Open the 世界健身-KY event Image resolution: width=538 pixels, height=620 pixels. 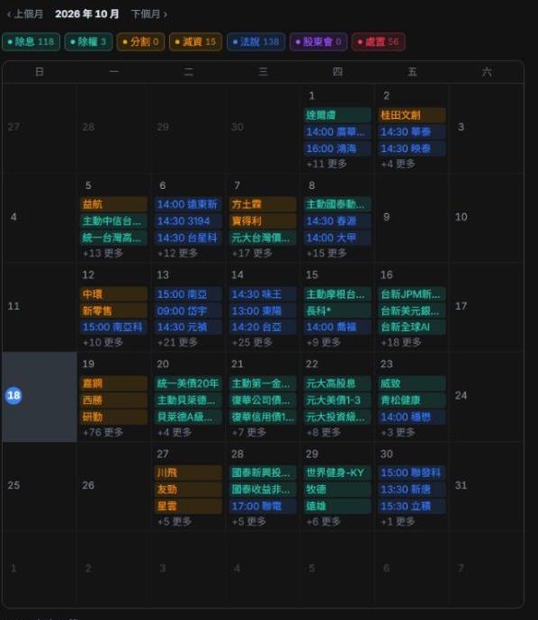pos(337,473)
